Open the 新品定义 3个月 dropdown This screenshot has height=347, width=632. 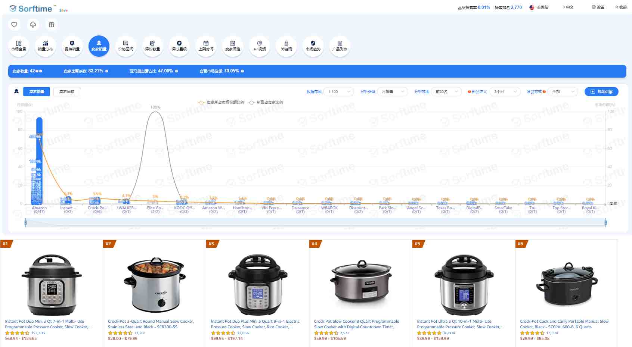click(x=505, y=92)
